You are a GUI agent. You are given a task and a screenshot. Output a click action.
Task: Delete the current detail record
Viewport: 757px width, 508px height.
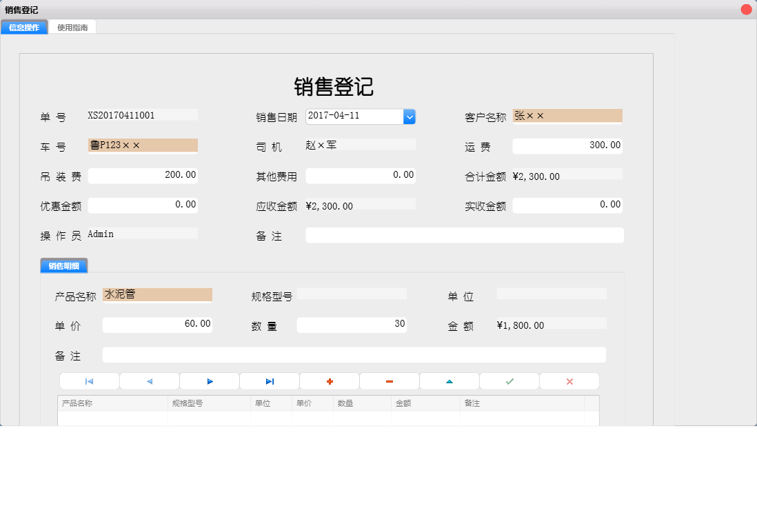pos(389,380)
